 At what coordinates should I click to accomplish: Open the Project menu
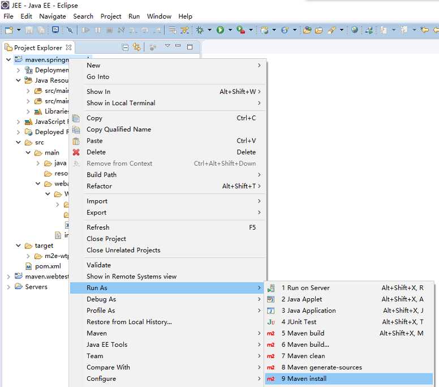111,16
